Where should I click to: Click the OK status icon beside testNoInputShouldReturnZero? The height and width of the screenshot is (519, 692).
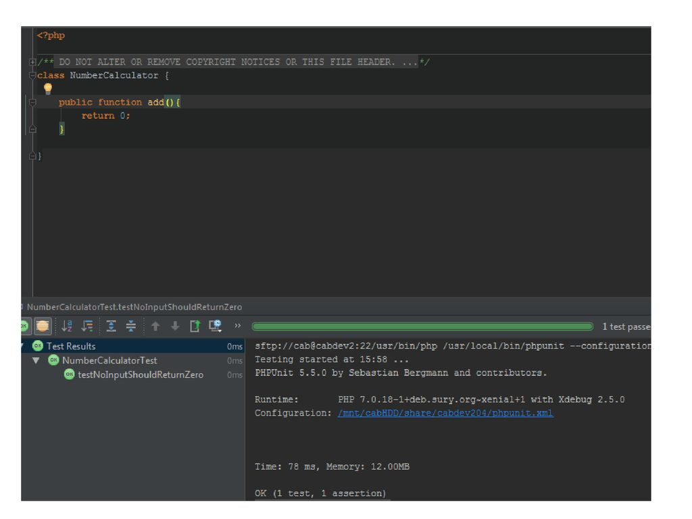click(x=70, y=374)
